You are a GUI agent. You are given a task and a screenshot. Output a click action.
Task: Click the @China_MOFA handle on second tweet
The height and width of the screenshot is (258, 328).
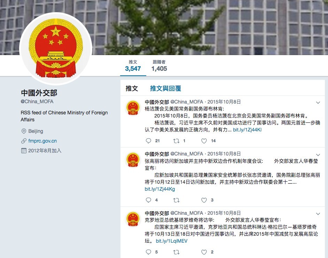[x=187, y=154]
